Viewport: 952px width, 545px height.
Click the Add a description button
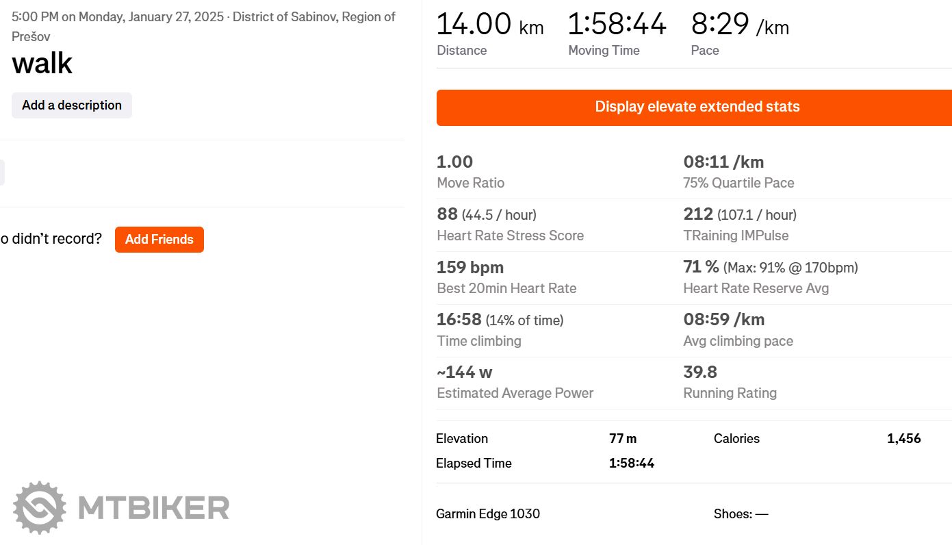click(x=72, y=105)
